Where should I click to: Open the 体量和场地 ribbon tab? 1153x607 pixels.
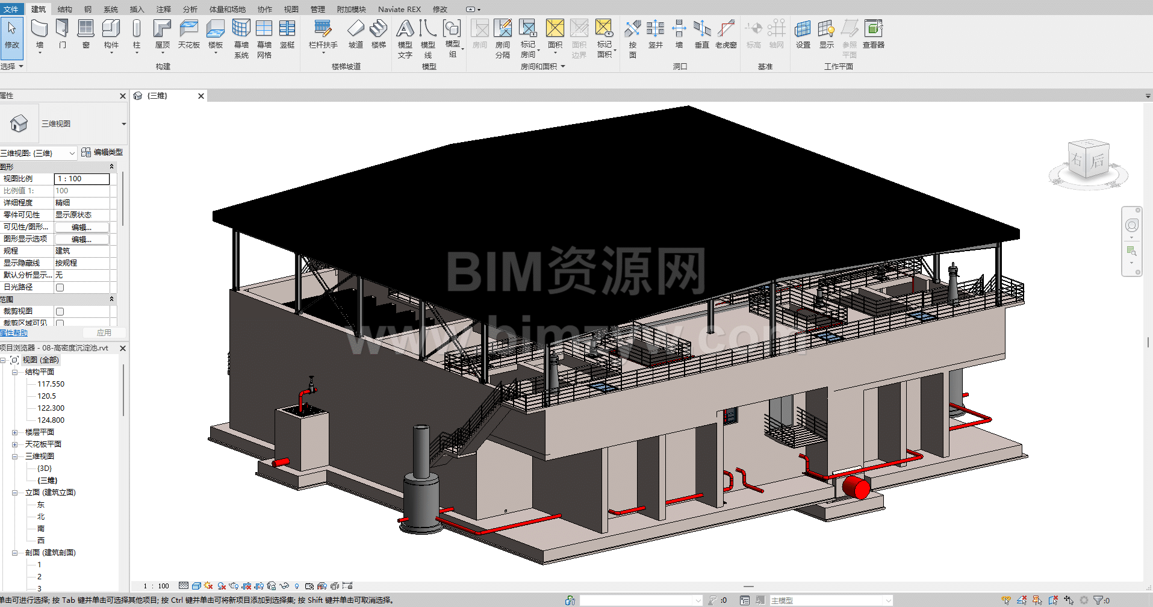tap(228, 9)
